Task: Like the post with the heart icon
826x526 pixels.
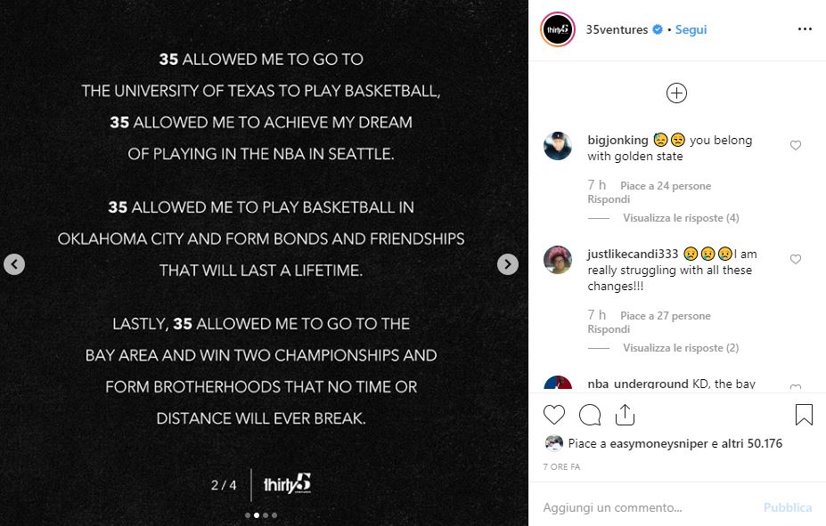Action: click(x=554, y=415)
